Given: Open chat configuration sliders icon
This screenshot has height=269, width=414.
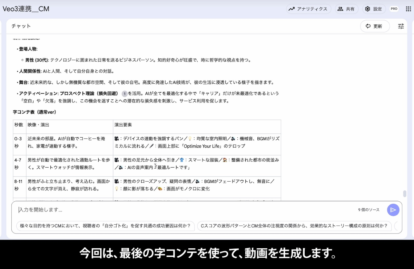Looking at the screenshot, I should coord(401,26).
